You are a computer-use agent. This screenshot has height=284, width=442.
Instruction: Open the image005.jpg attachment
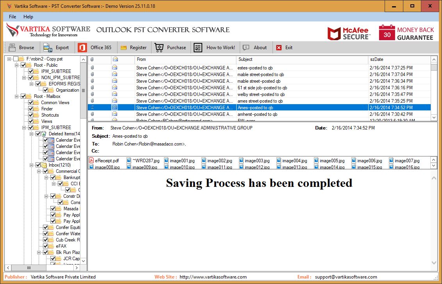pos(329,161)
